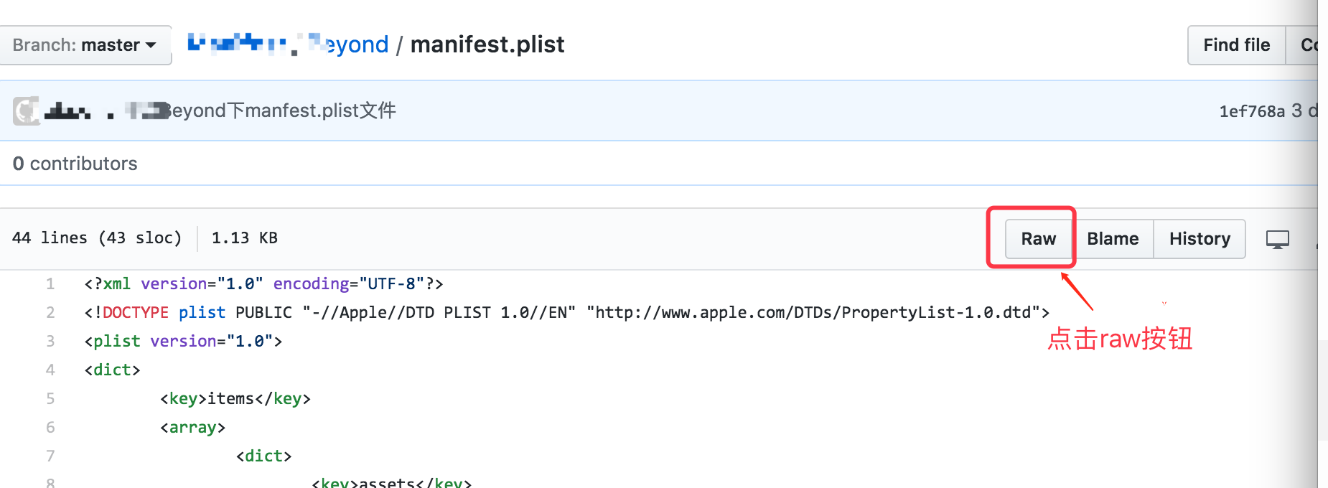1328x488 pixels.
Task: Open the raw file with Raw button
Action: coord(1038,239)
